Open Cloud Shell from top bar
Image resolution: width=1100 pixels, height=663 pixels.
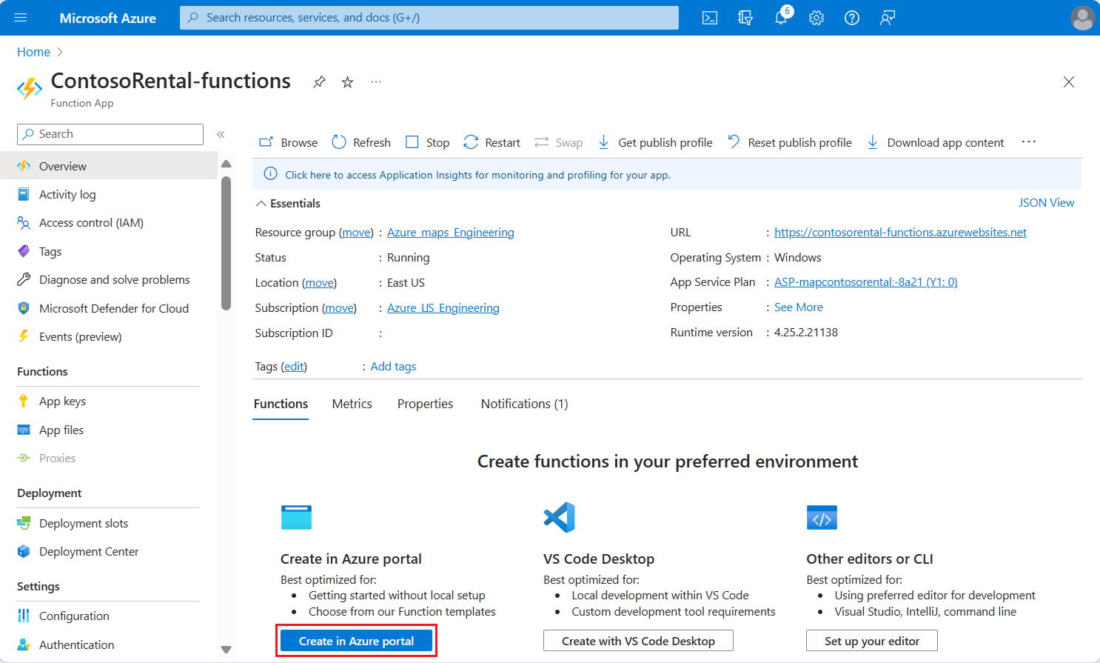pyautogui.click(x=710, y=18)
